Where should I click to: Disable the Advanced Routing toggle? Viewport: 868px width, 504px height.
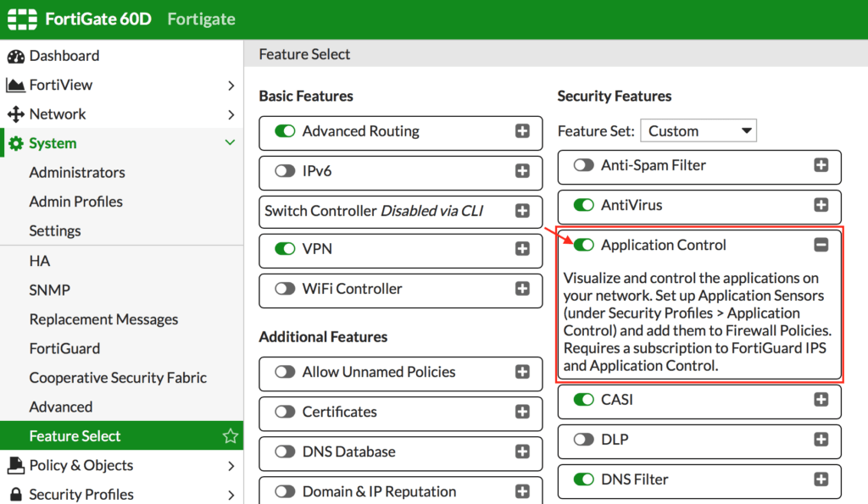(x=285, y=131)
